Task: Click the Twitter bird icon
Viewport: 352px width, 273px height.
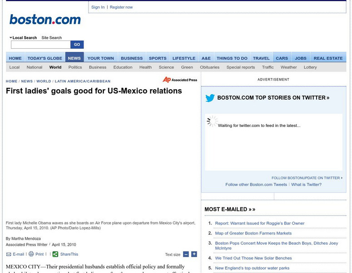Action: pos(210,98)
